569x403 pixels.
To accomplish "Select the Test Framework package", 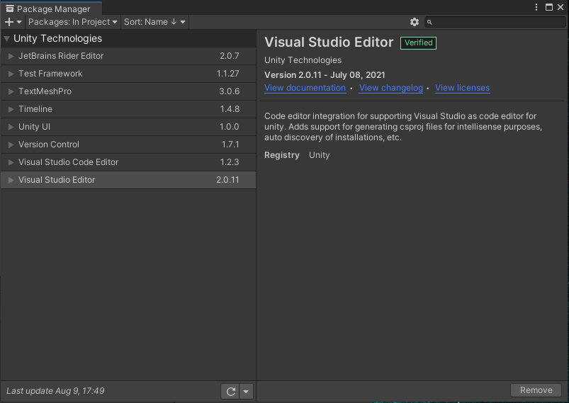I will [x=50, y=74].
